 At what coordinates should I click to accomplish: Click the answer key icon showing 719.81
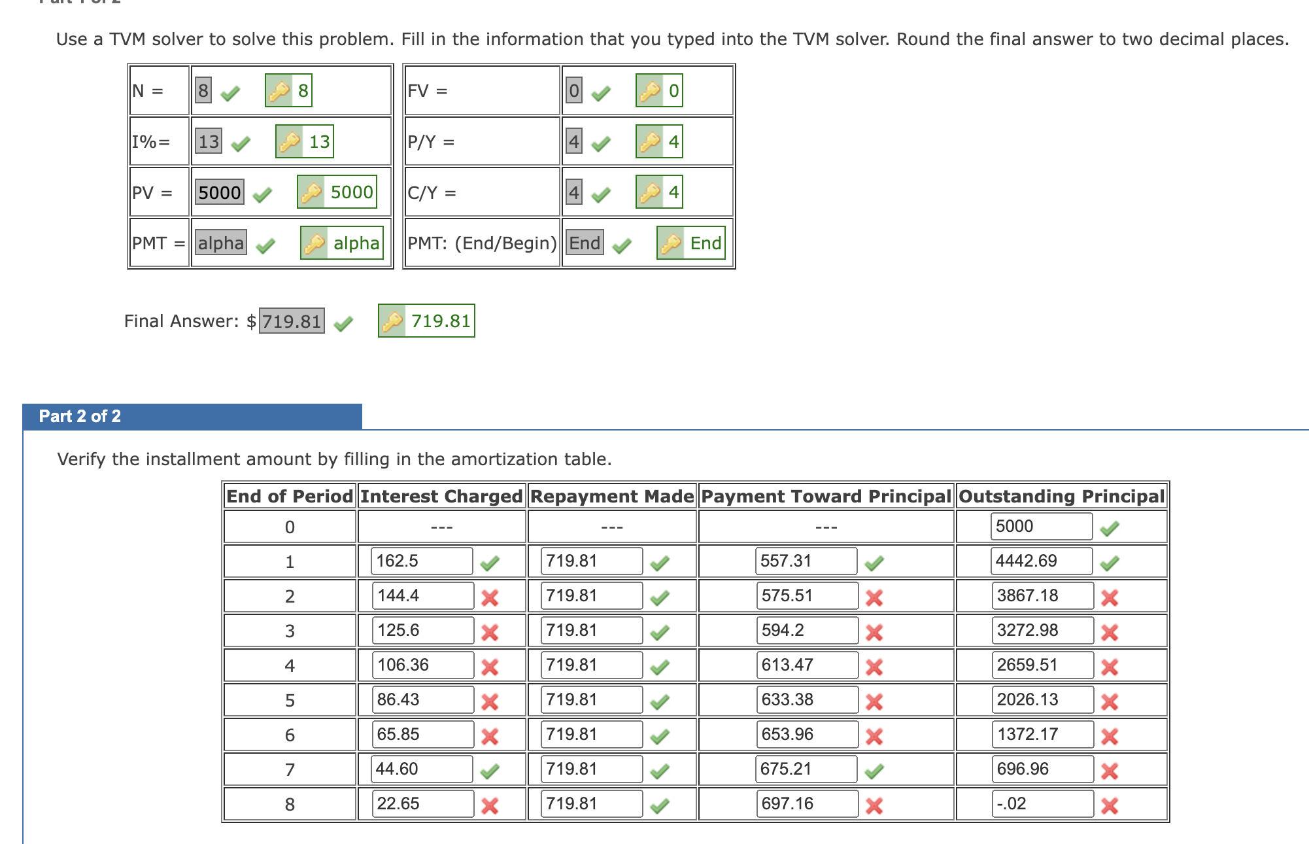click(x=392, y=321)
